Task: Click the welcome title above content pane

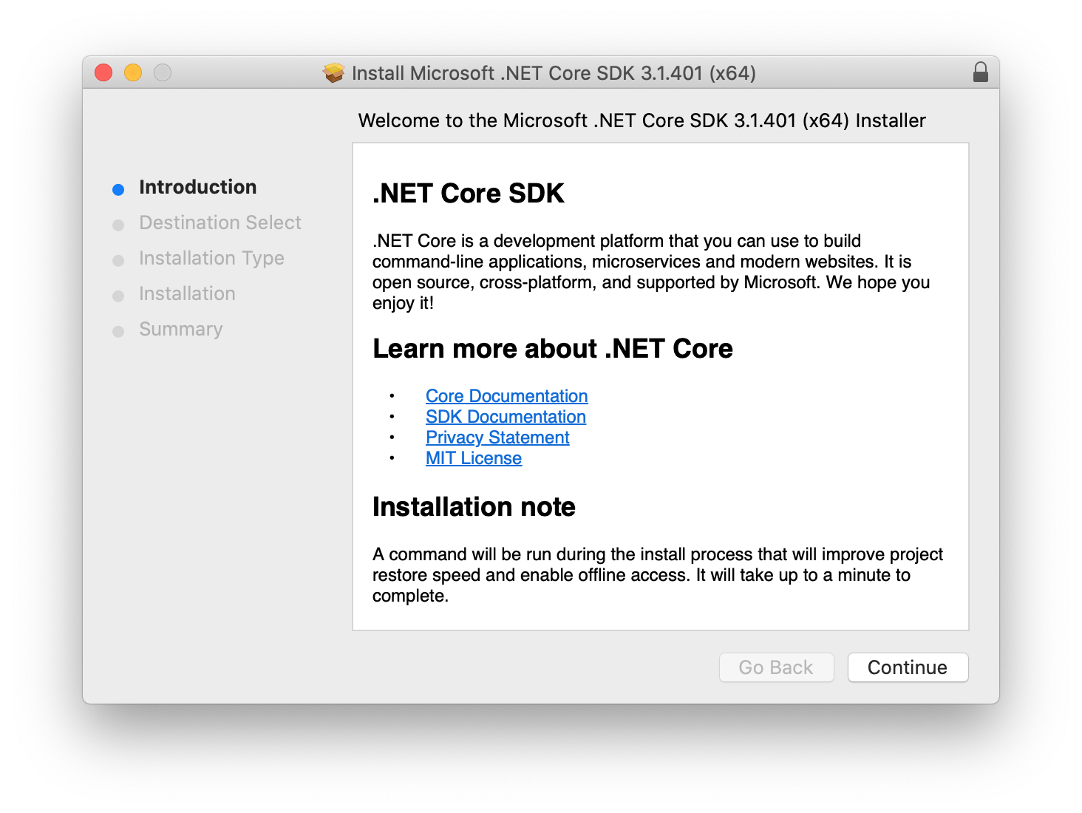Action: coord(642,120)
